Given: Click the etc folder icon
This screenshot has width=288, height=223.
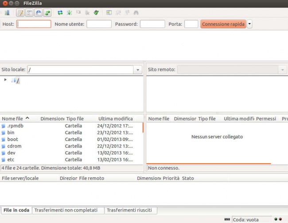Looking at the screenshot, I should [4, 160].
